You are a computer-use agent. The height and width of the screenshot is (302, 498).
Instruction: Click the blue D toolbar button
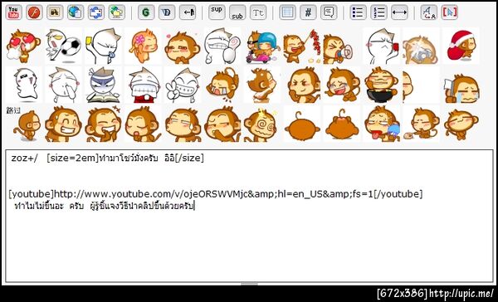167,12
